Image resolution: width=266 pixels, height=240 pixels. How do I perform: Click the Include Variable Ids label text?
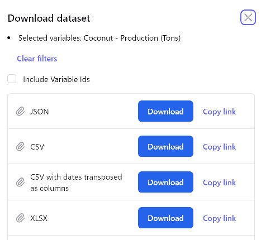[x=56, y=79]
